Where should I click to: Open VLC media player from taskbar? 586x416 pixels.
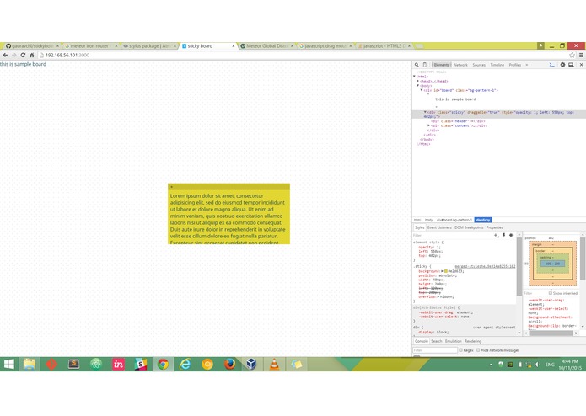click(274, 364)
